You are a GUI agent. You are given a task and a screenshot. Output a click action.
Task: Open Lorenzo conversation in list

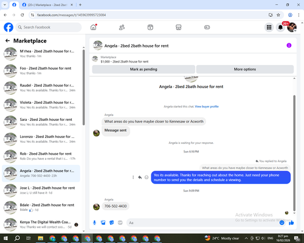41,139
